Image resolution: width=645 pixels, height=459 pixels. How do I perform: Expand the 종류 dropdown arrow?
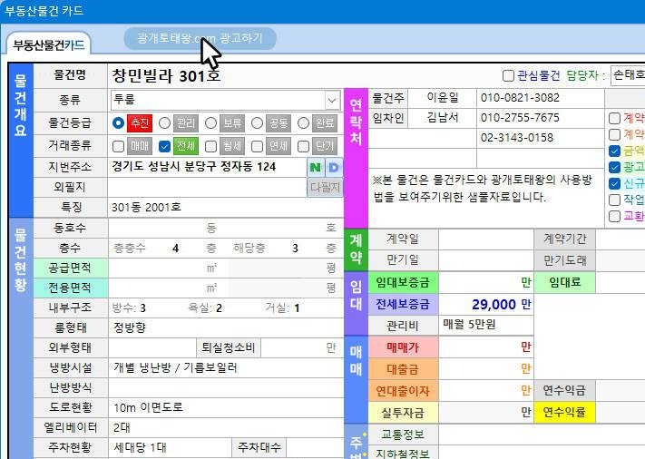coord(332,101)
